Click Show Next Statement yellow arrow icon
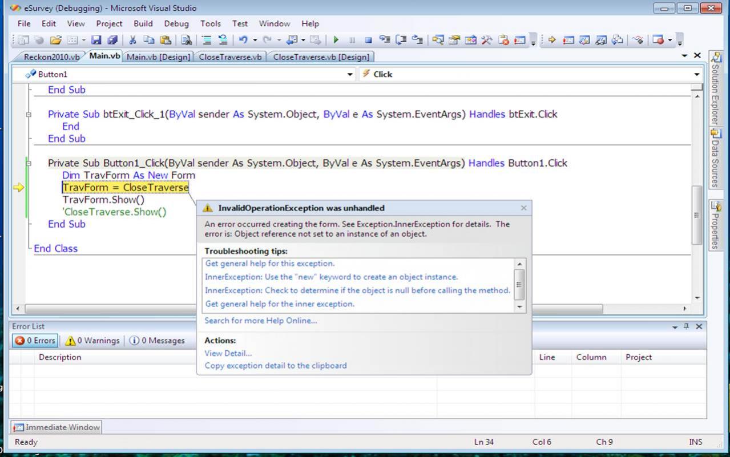The height and width of the screenshot is (457, 730). [552, 40]
